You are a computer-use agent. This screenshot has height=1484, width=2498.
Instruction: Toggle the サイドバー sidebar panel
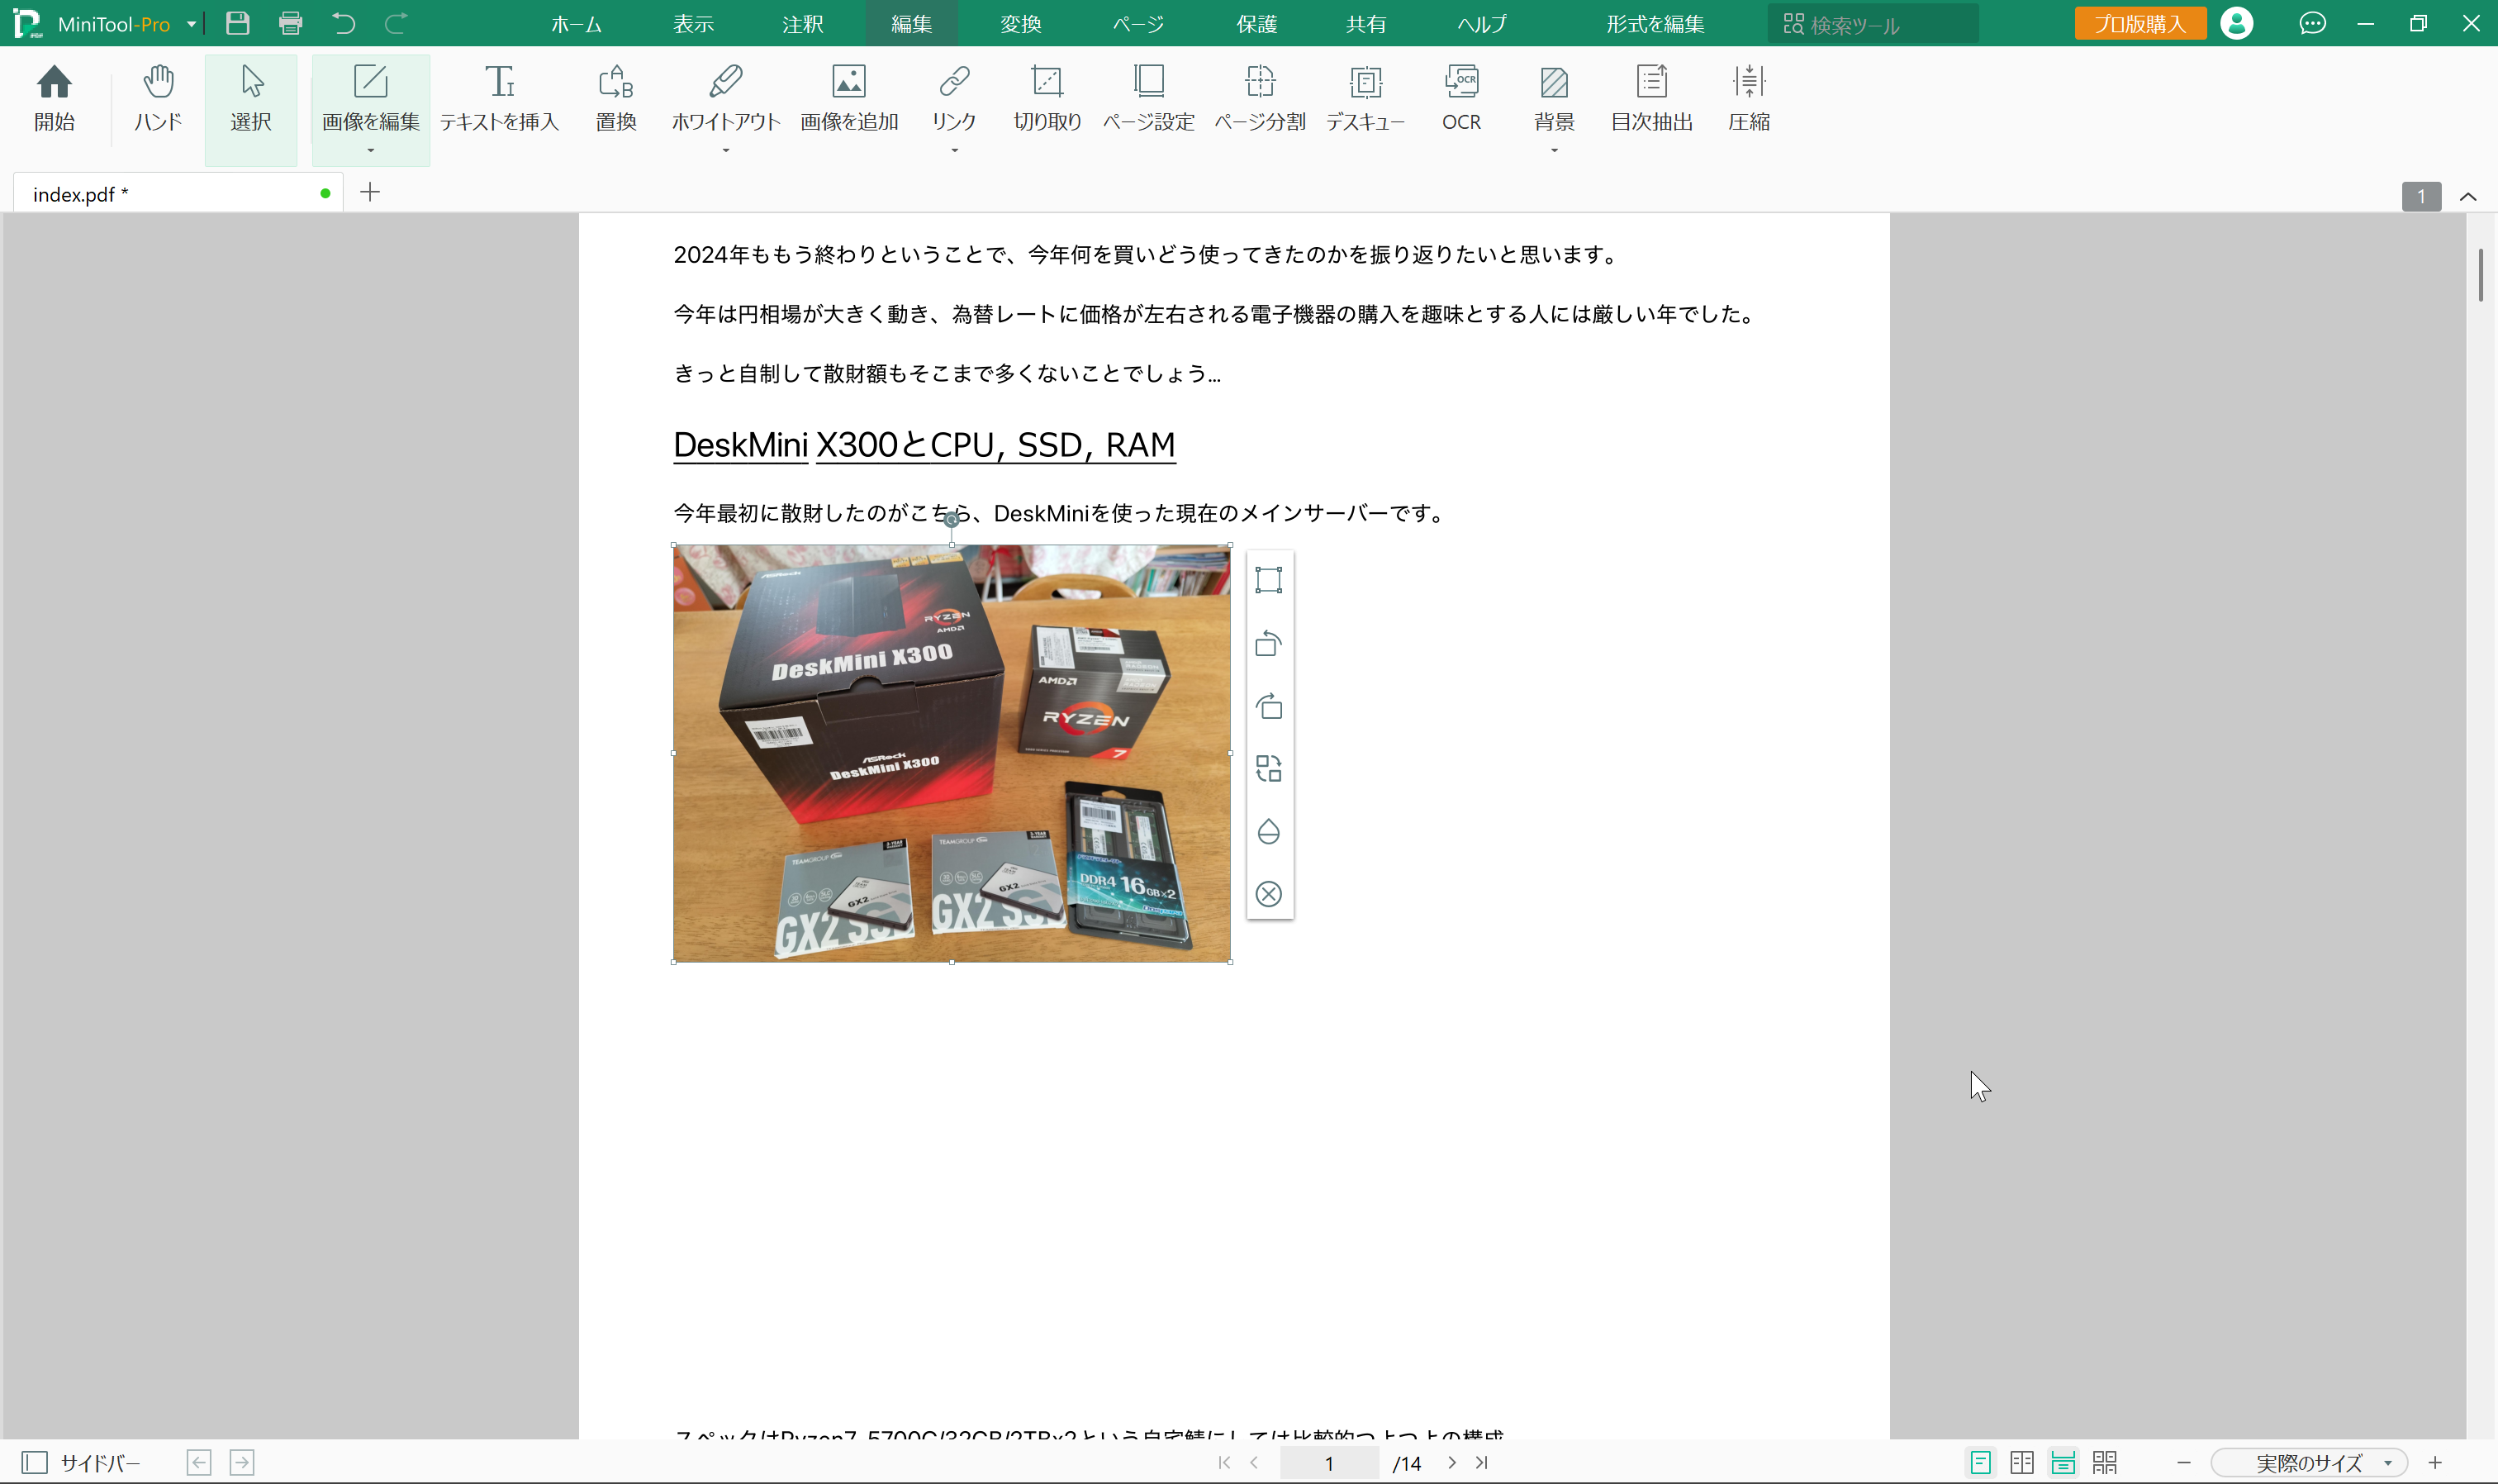tap(82, 1463)
